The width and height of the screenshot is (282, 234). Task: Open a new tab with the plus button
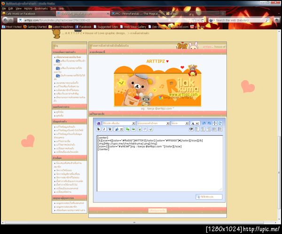pos(222,14)
